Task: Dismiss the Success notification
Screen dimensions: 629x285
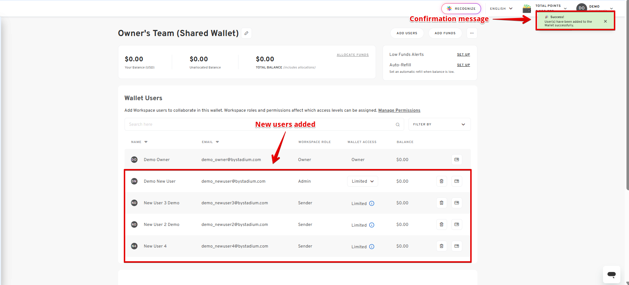Action: (605, 21)
